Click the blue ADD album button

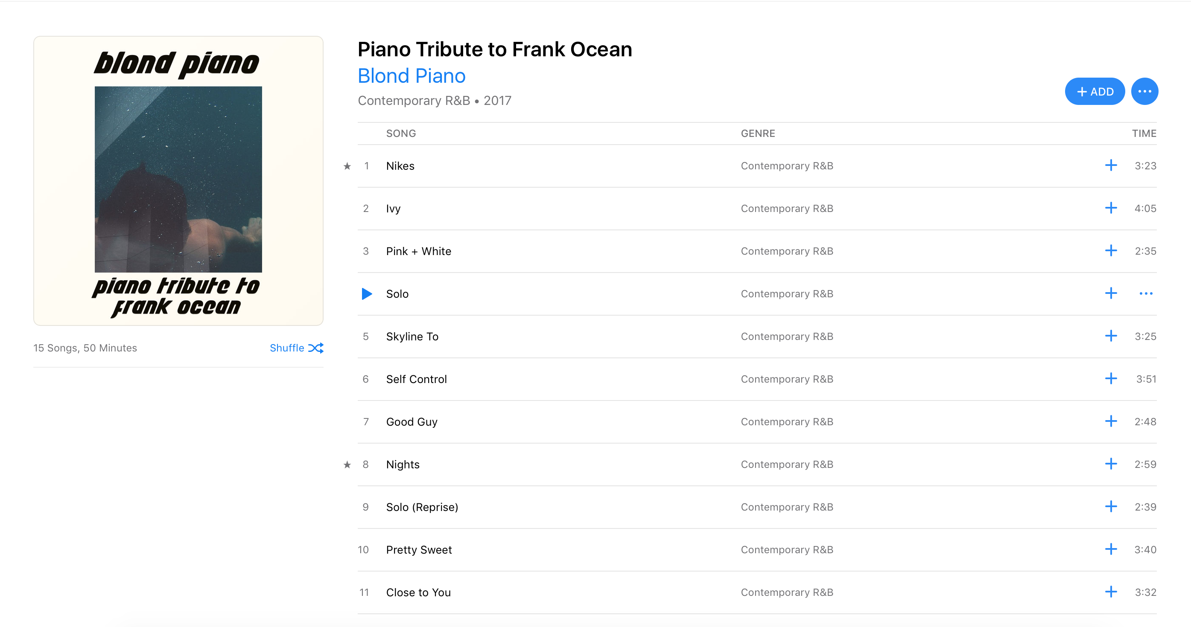[1095, 91]
